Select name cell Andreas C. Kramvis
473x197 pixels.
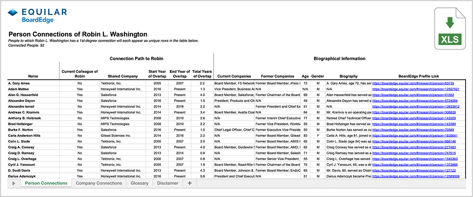[34, 112]
